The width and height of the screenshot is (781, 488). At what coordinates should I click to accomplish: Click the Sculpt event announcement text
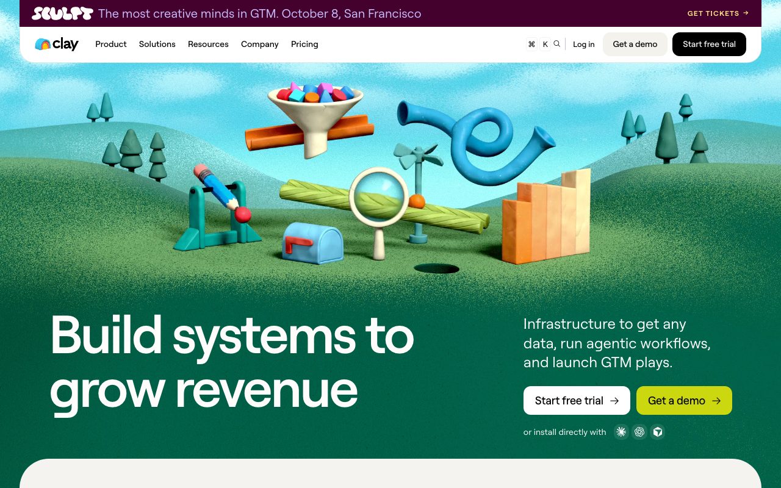pos(260,13)
